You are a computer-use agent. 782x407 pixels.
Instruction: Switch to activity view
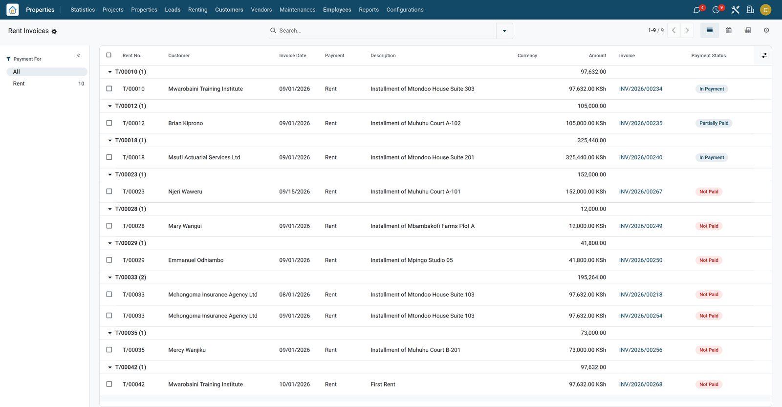pyautogui.click(x=766, y=30)
